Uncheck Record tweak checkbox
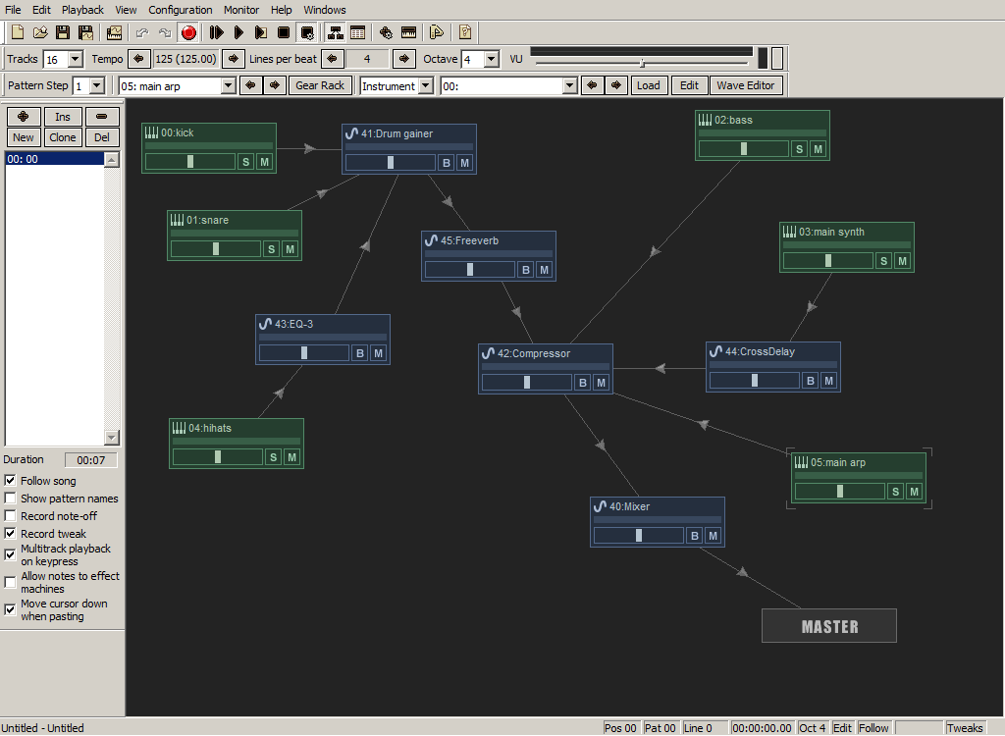1005x736 pixels. click(10, 534)
